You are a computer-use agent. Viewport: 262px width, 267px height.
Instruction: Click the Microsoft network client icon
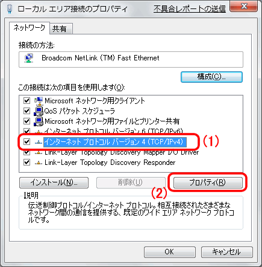pos(39,101)
